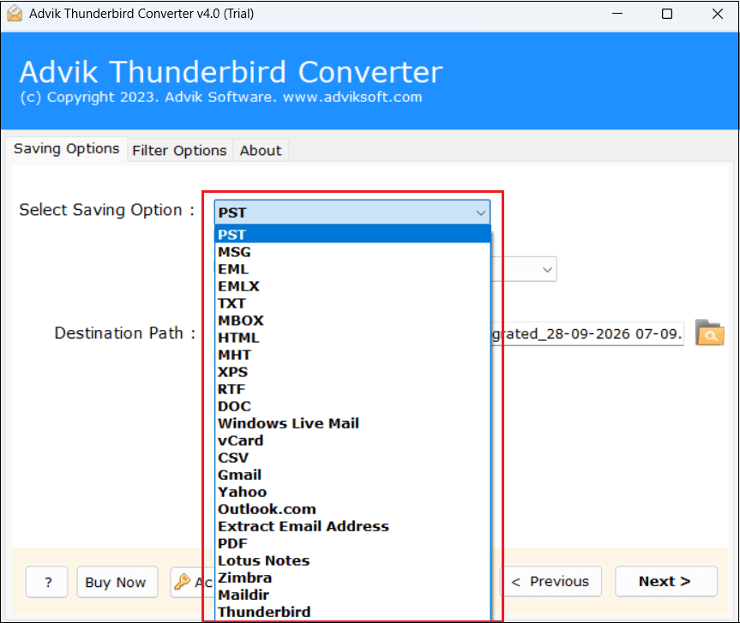
Task: Choose PDF from the dropdown list
Action: coord(353,543)
